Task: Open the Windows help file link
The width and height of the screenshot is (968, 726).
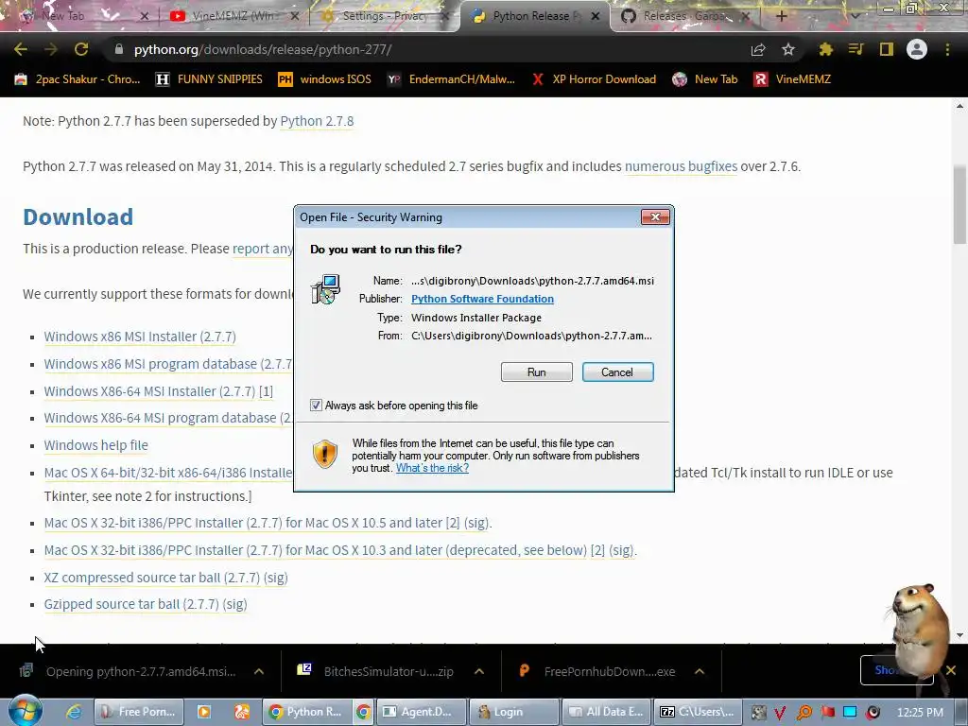Action: click(95, 445)
